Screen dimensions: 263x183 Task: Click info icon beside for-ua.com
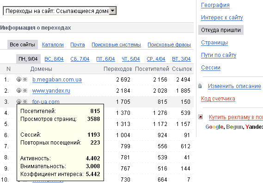(19, 101)
